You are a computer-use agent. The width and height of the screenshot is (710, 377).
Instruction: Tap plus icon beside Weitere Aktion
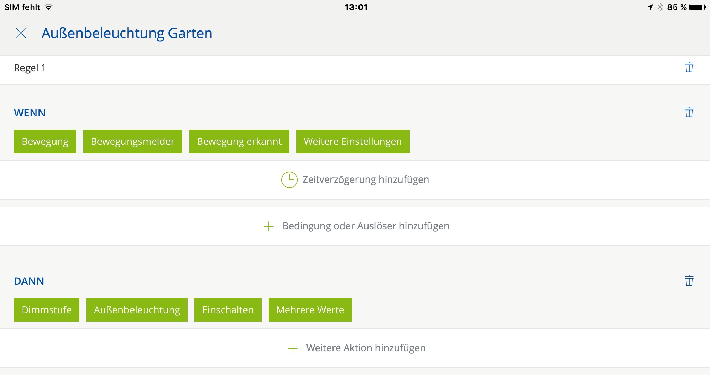pos(293,348)
